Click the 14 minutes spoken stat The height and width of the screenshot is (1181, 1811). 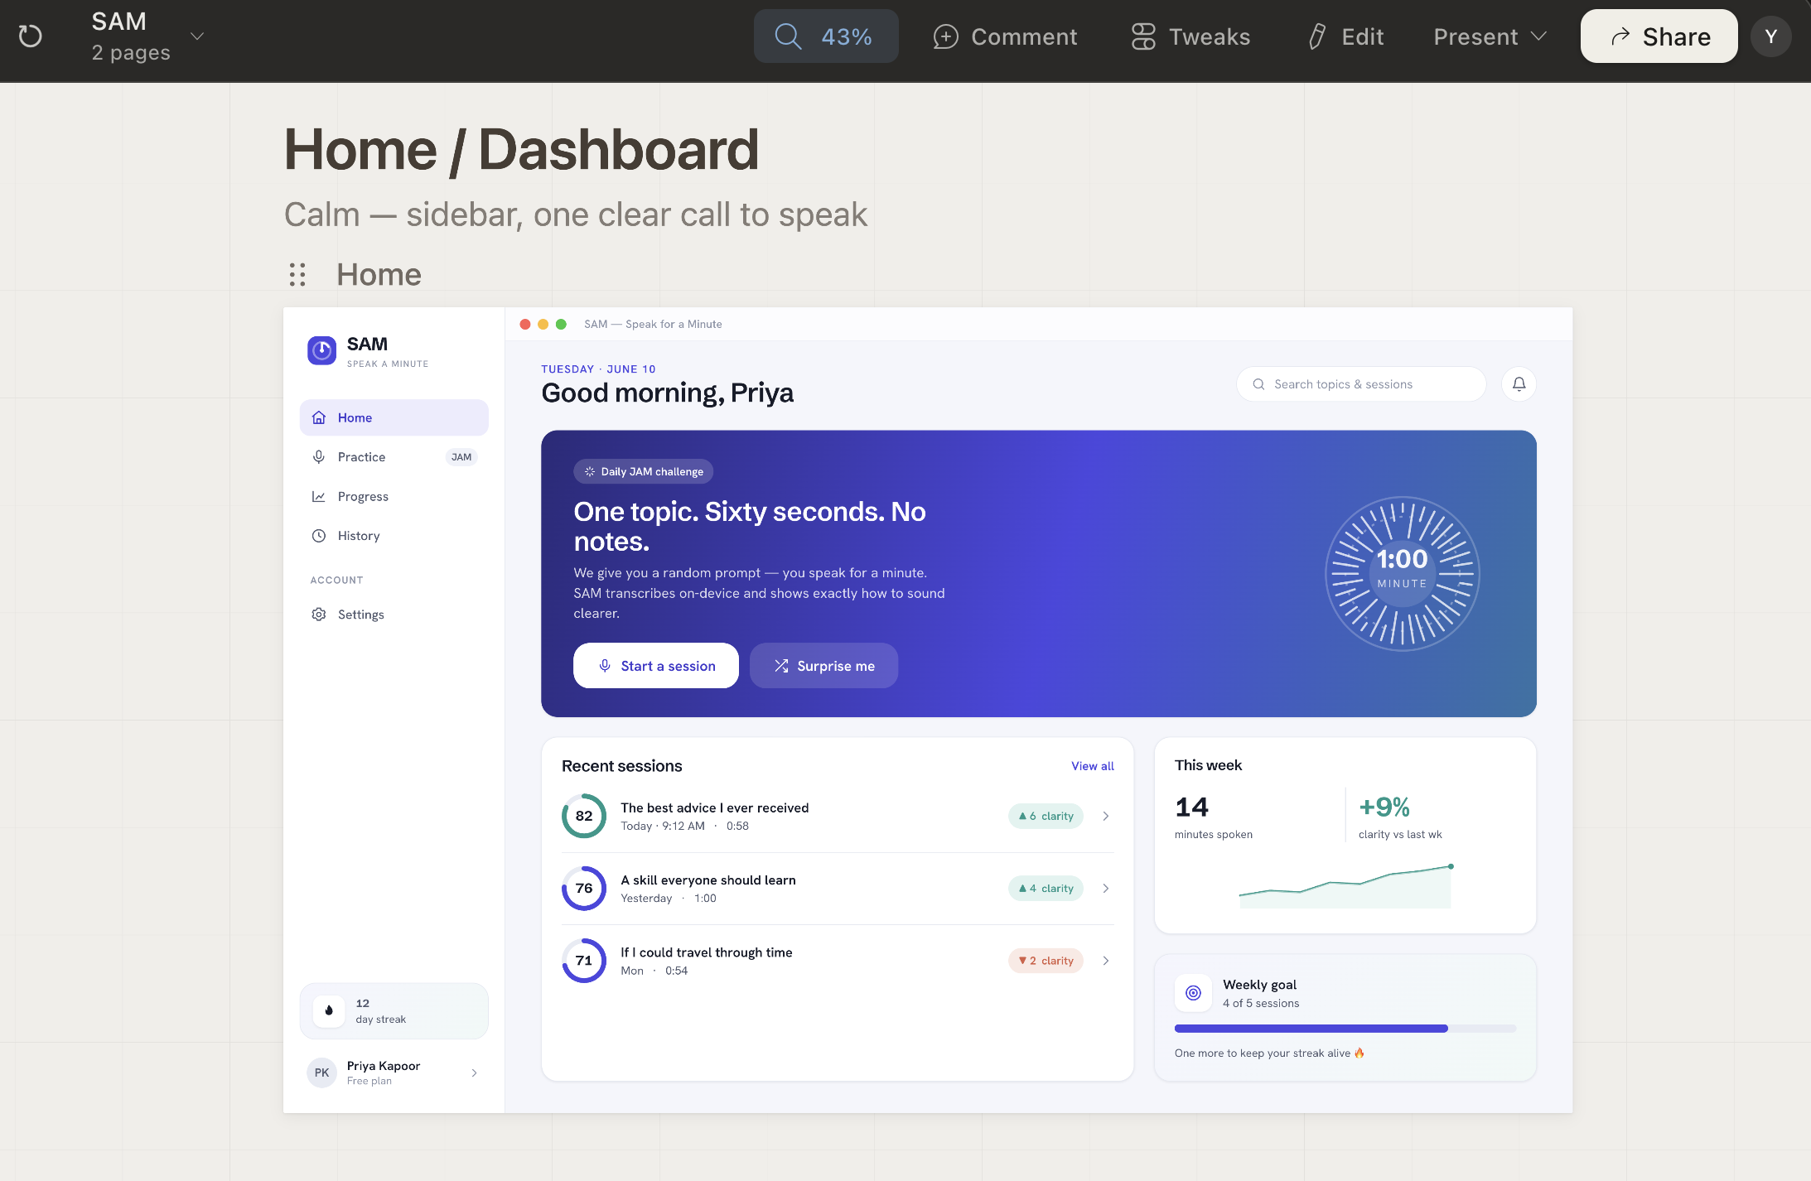point(1214,816)
